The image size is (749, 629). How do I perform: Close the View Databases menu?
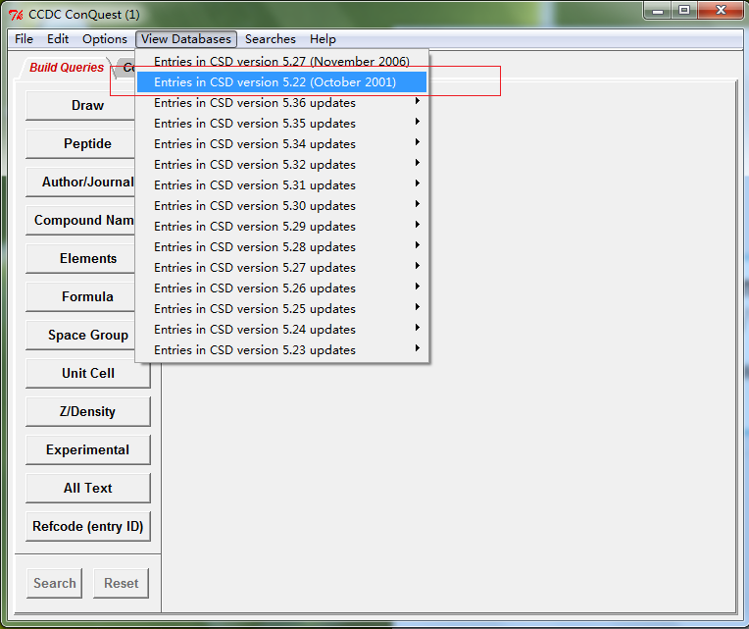186,38
